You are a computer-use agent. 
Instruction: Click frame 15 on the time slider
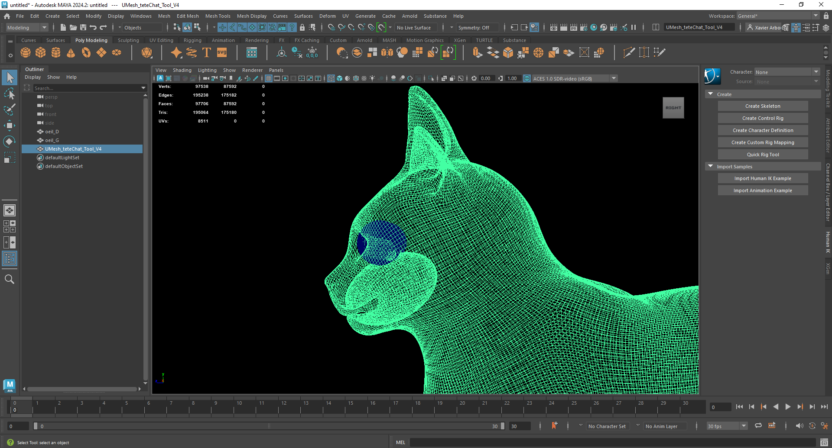(350, 407)
